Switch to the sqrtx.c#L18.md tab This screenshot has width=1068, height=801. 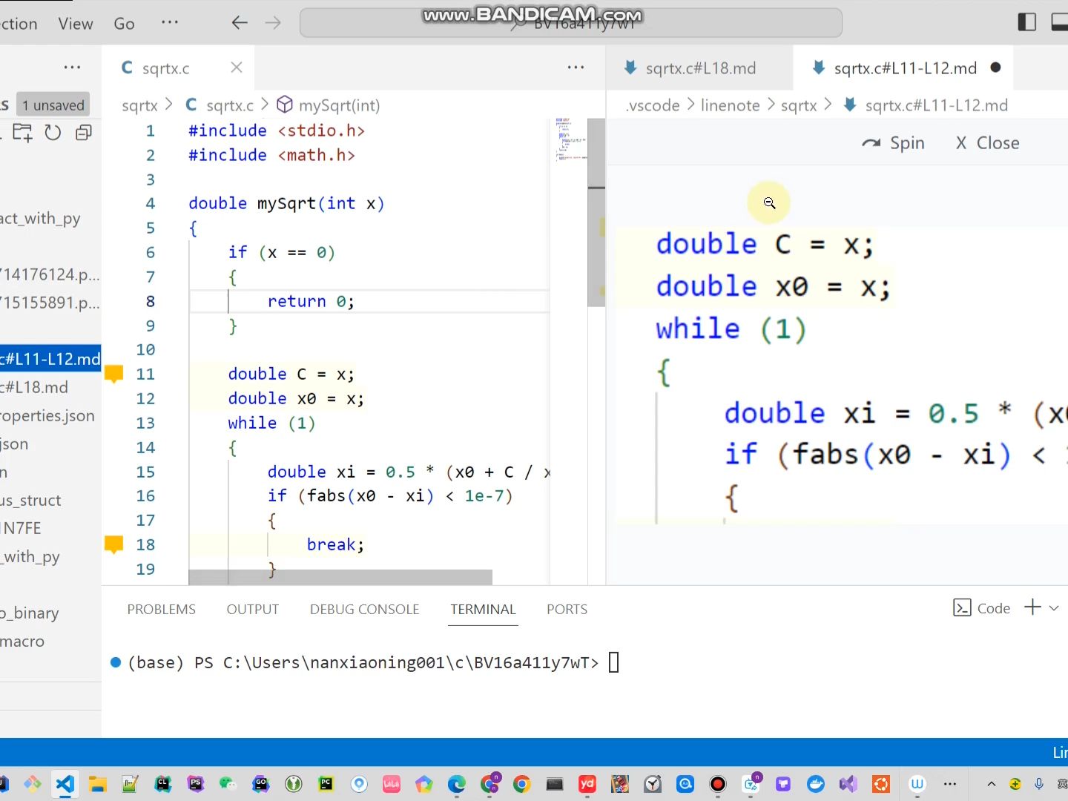coord(701,67)
